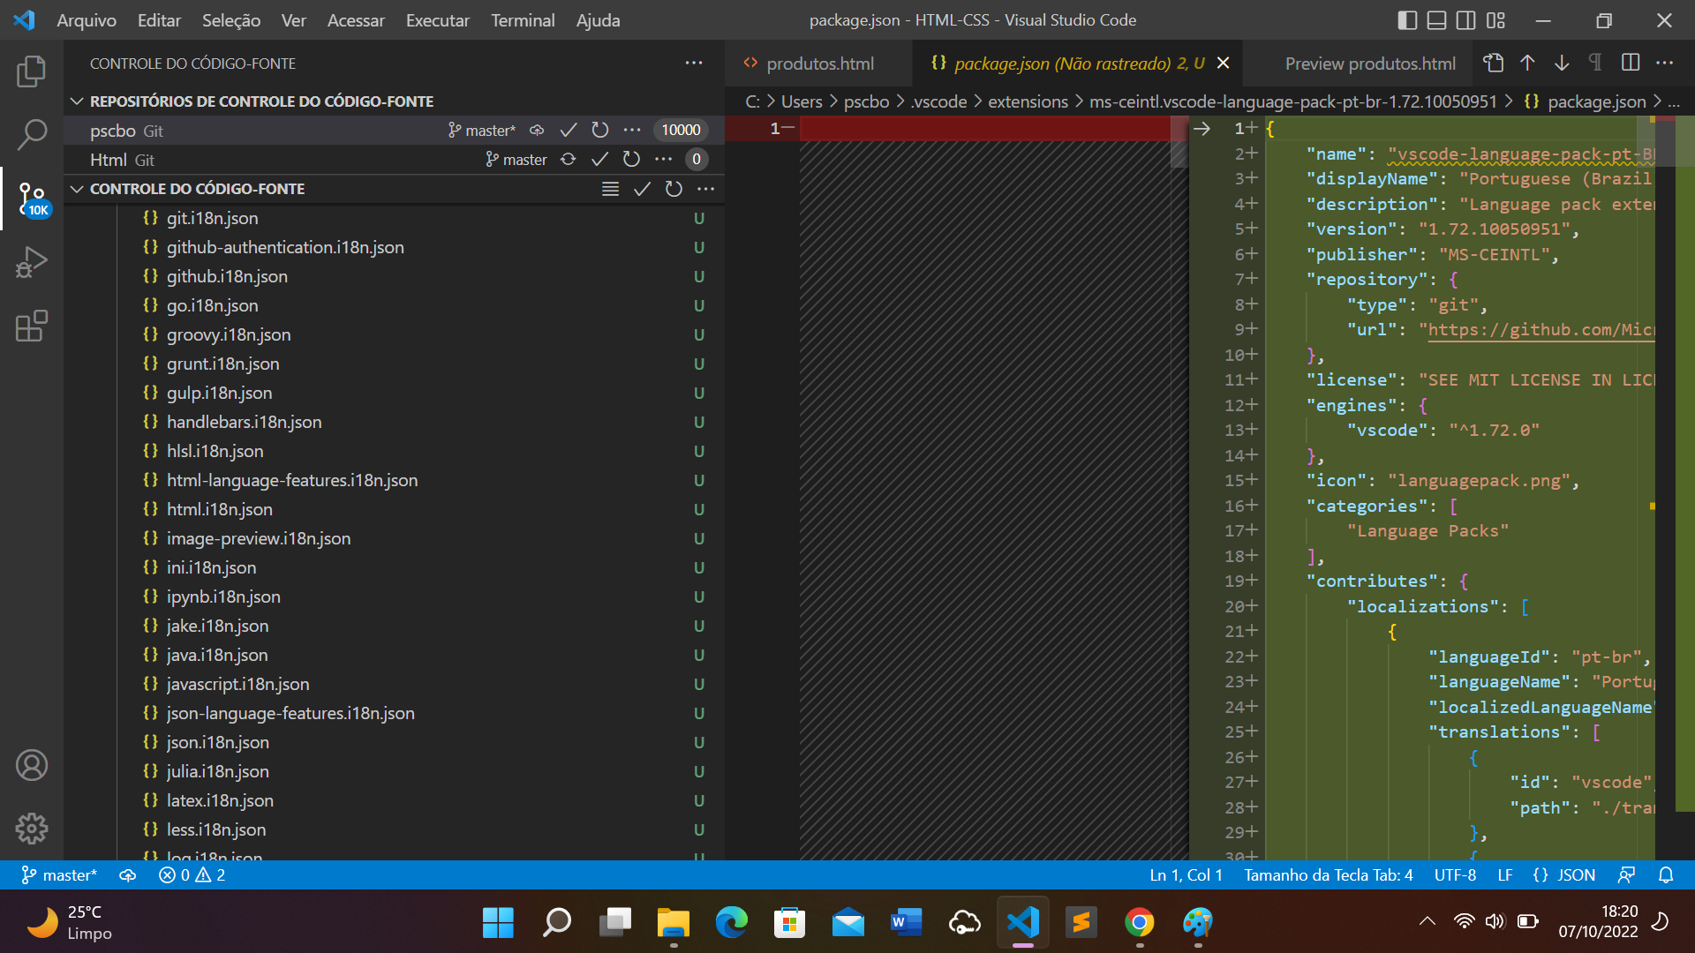The width and height of the screenshot is (1695, 953).
Task: Show errors and warnings in status bar
Action: (x=192, y=874)
